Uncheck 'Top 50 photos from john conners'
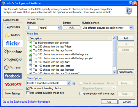The width and height of the screenshot is (138, 107). tap(30, 43)
